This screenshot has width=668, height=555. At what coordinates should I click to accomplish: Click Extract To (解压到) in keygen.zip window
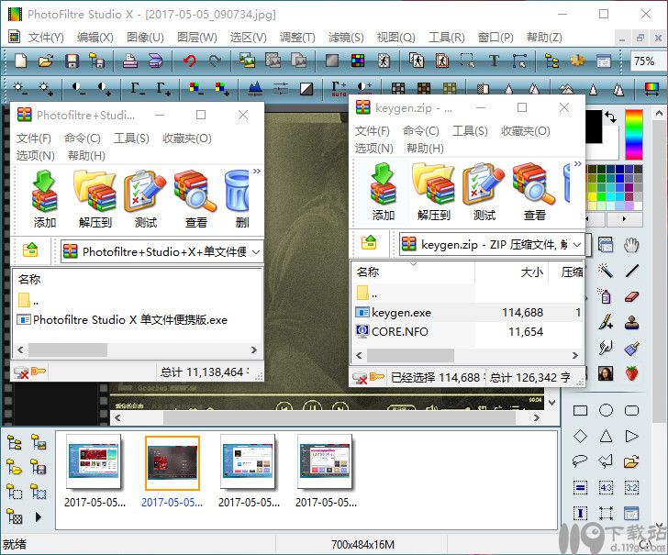click(x=434, y=193)
